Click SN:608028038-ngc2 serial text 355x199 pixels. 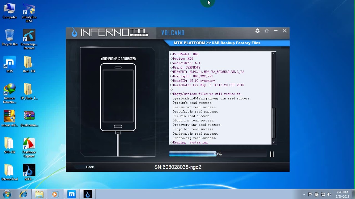click(178, 167)
